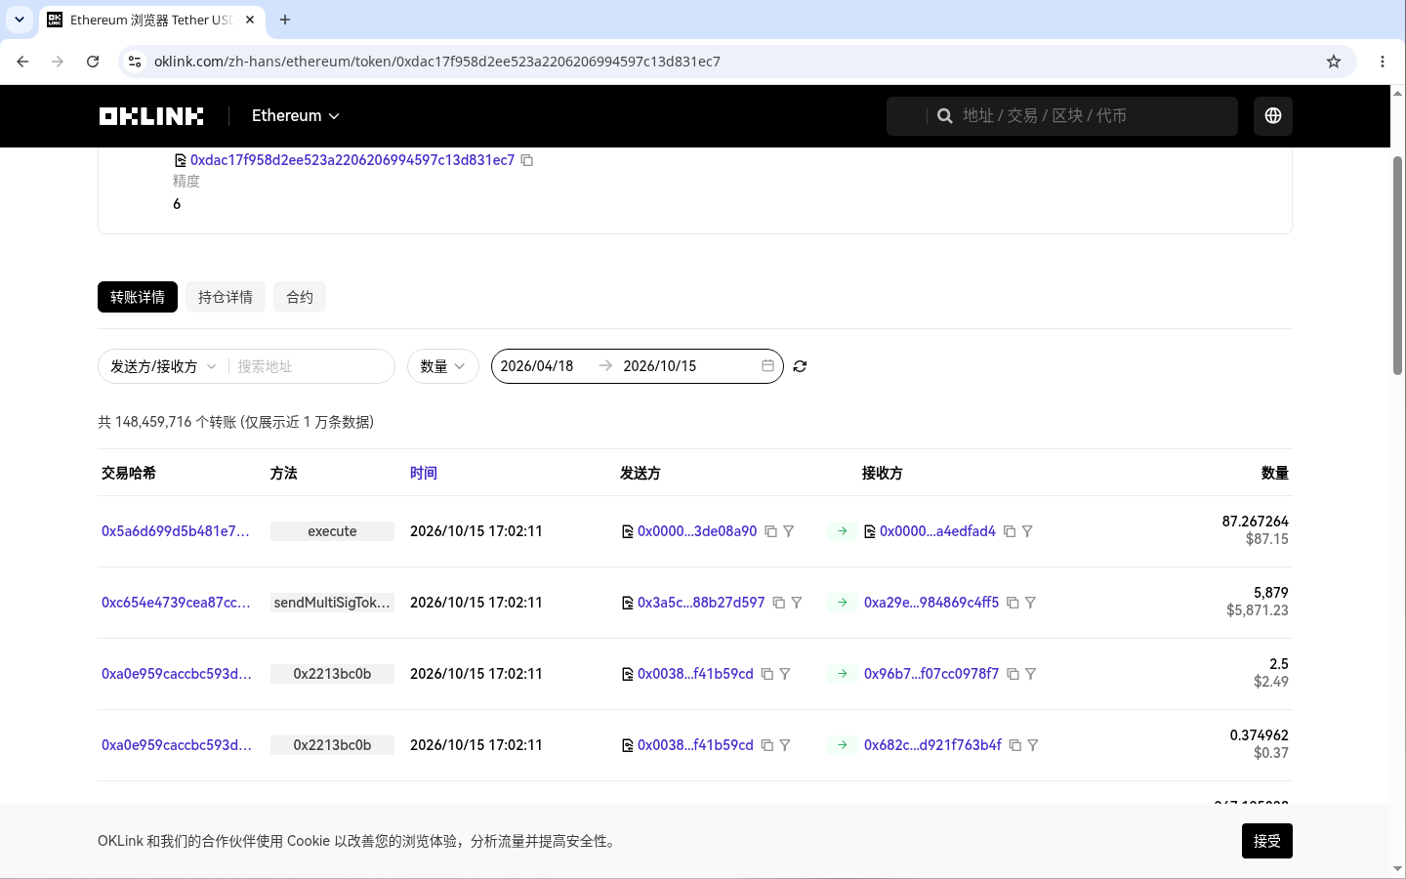Image resolution: width=1406 pixels, height=879 pixels.
Task: Filter by sender 0x0000...3de08a90
Action: point(789,531)
